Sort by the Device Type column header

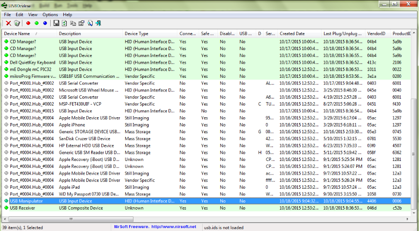pos(150,34)
